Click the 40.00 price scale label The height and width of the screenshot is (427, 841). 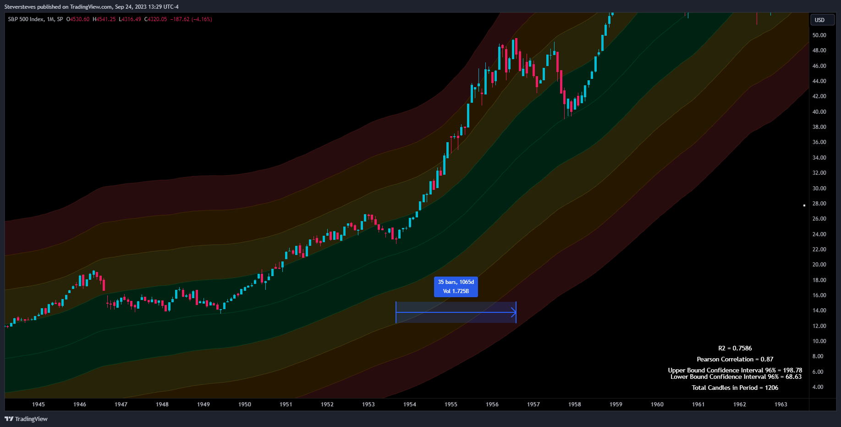pyautogui.click(x=819, y=112)
